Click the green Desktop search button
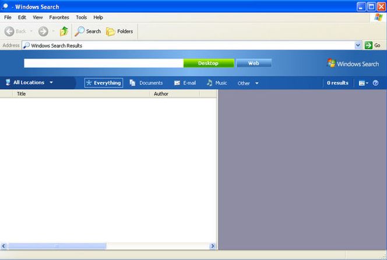The height and width of the screenshot is (260, 387). (x=209, y=63)
